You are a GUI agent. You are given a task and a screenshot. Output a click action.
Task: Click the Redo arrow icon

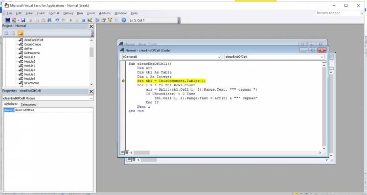click(63, 21)
